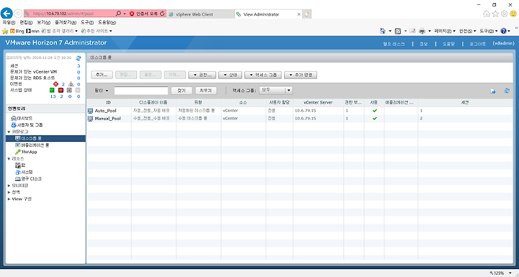519x277 pixels.
Task: Click the vCenter Server column header
Action: click(318, 103)
